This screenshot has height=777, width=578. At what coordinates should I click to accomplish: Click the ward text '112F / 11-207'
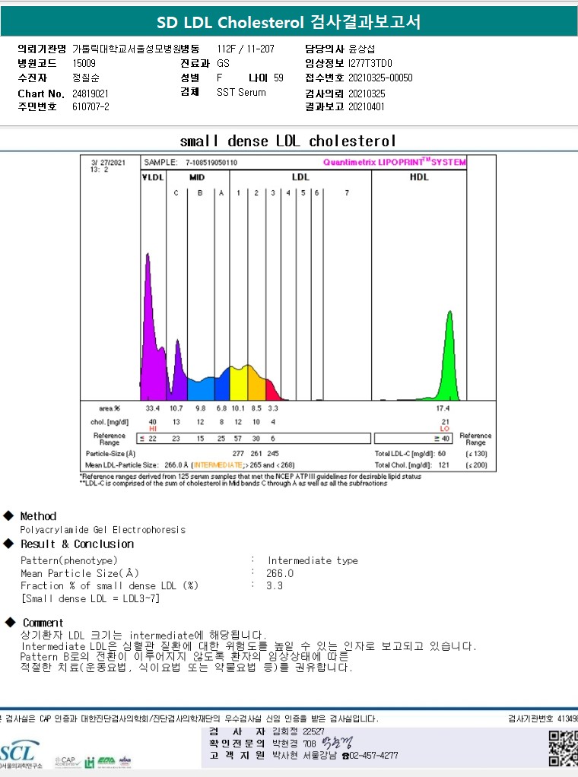tap(246, 49)
